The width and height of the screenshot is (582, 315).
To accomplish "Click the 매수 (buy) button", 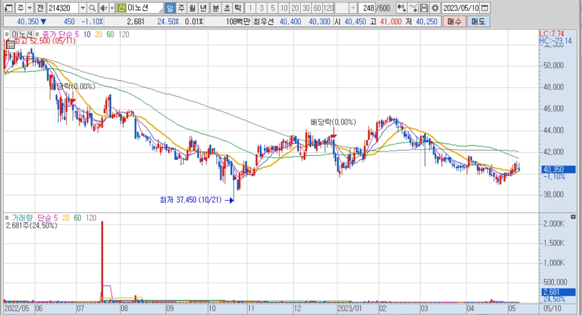I will pyautogui.click(x=454, y=22).
